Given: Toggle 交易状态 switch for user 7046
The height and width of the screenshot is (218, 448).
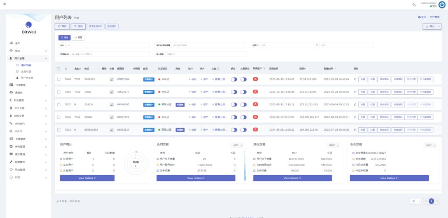Looking at the screenshot, I should point(243,80).
